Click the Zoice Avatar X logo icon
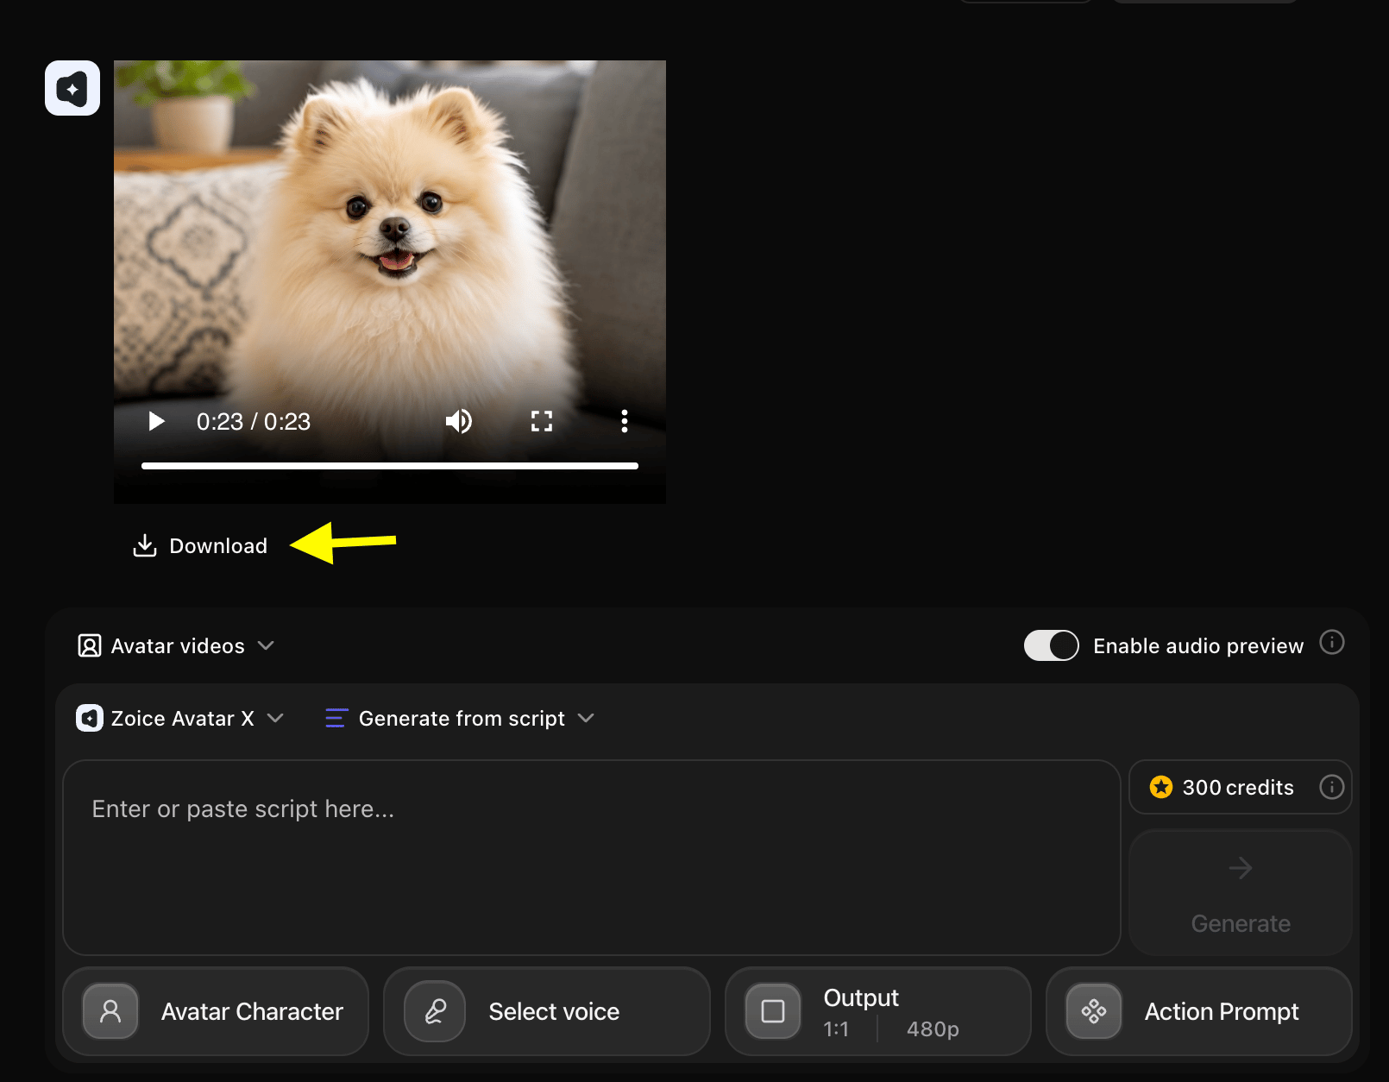The image size is (1389, 1082). point(90,718)
